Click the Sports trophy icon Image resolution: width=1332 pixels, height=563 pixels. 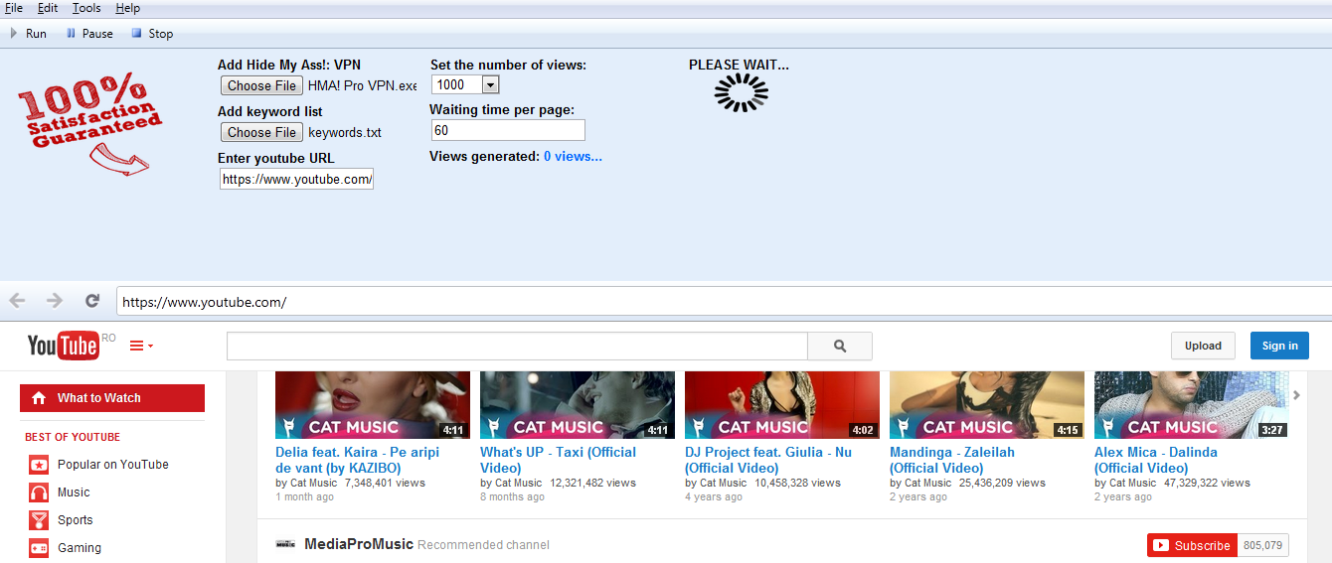tap(39, 520)
